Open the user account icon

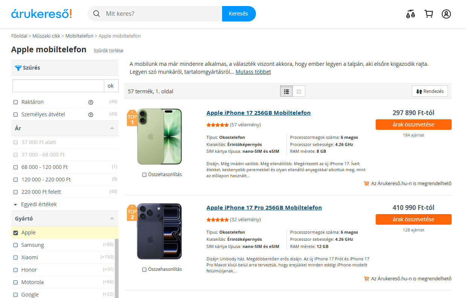(446, 14)
